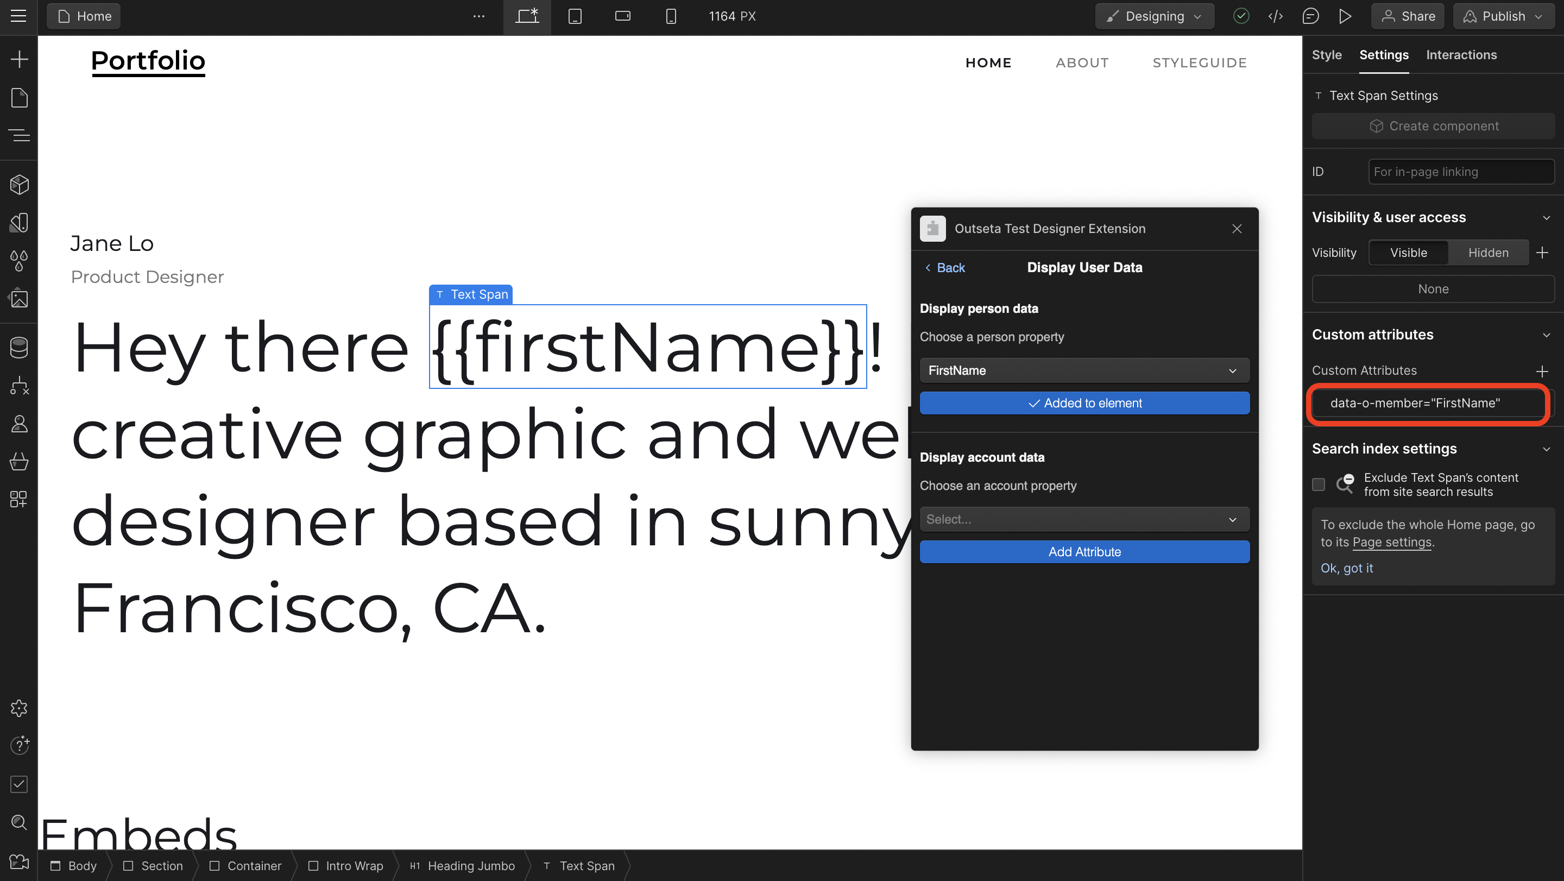The height and width of the screenshot is (881, 1564).
Task: Click the ID in-page linking field
Action: tap(1460, 172)
